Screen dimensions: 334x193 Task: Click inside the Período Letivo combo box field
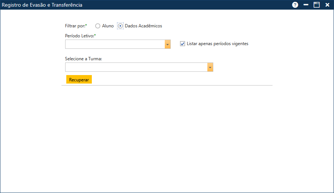(x=115, y=44)
